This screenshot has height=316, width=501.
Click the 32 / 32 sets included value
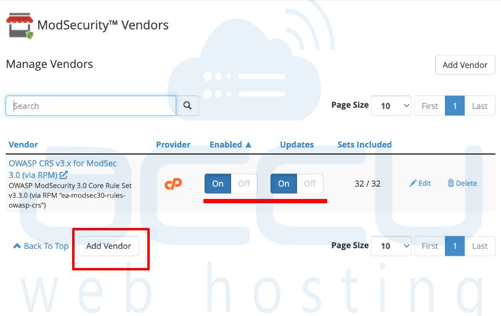tap(367, 184)
